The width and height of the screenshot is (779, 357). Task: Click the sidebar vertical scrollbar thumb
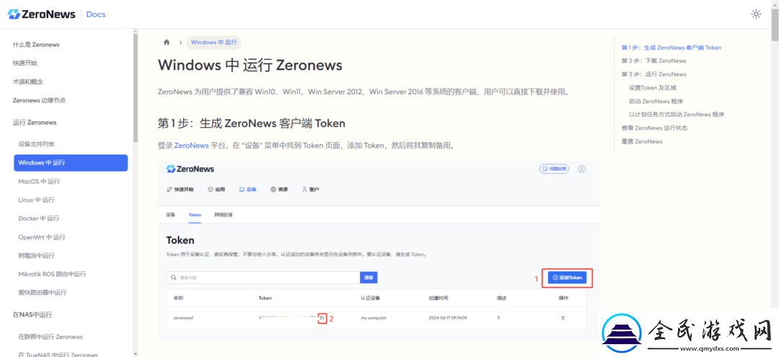pos(135,89)
